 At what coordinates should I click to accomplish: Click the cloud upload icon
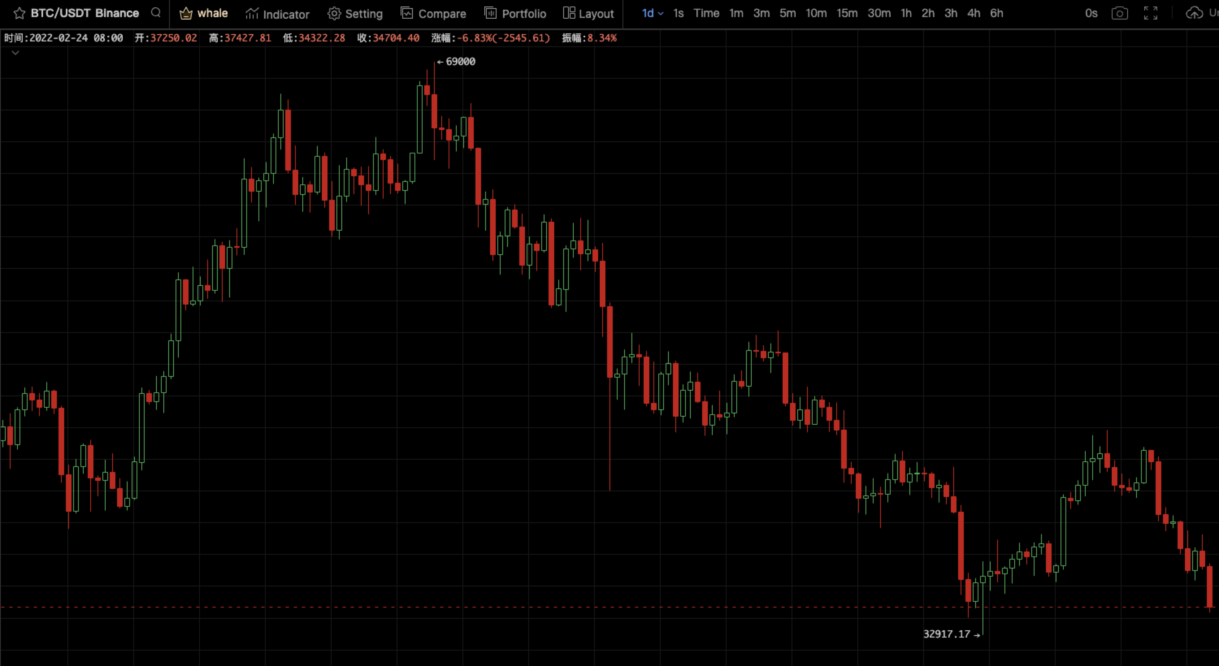(1194, 13)
